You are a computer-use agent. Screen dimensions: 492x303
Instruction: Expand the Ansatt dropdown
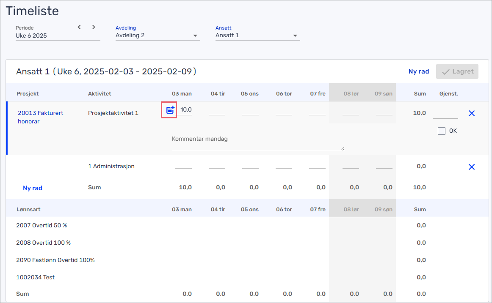click(257, 35)
